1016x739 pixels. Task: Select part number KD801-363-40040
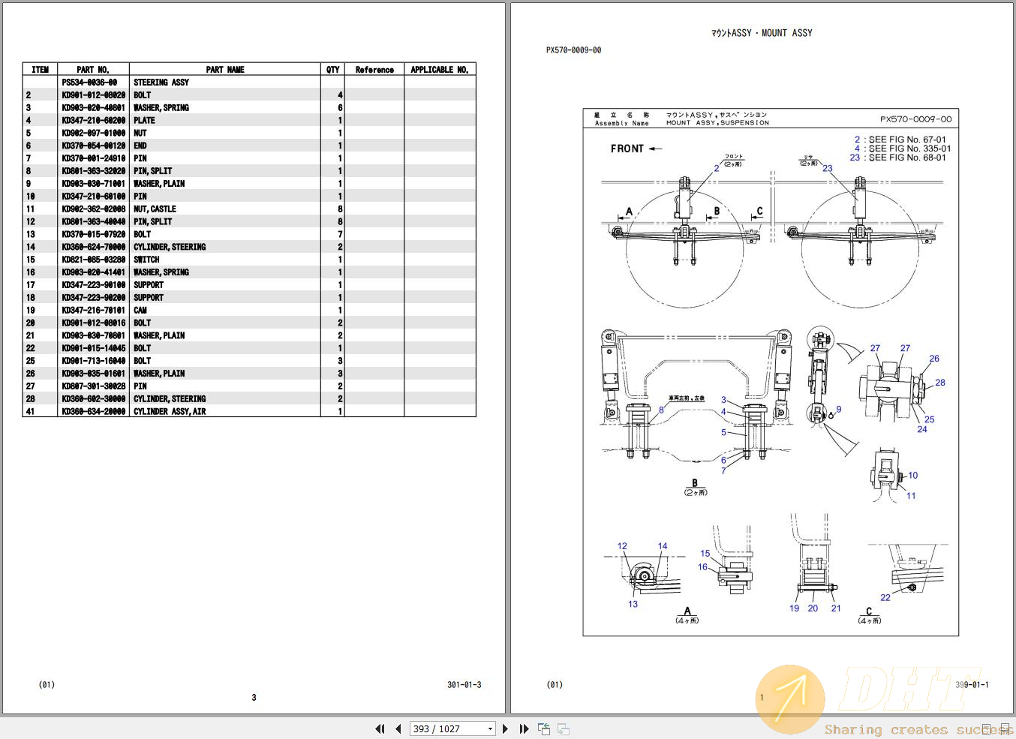point(94,222)
